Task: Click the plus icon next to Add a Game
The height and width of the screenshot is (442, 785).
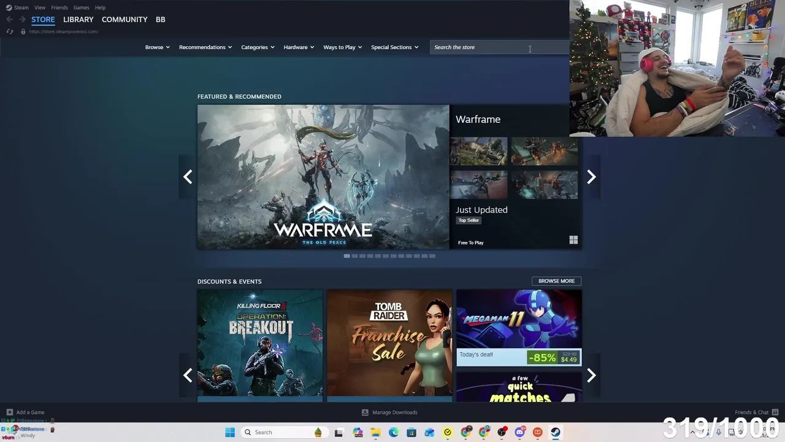Action: coord(9,413)
